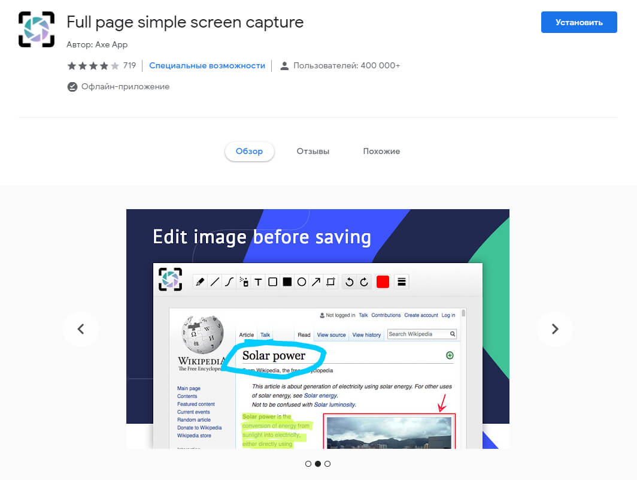Open the Current events sidebar link
The width and height of the screenshot is (637, 480).
pos(193,412)
